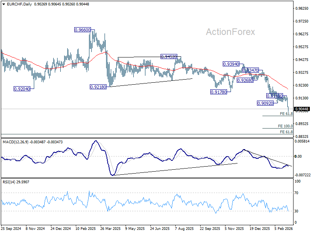311x233 pixels.
Task: Click the 0.90920 price label
Action: (266, 103)
